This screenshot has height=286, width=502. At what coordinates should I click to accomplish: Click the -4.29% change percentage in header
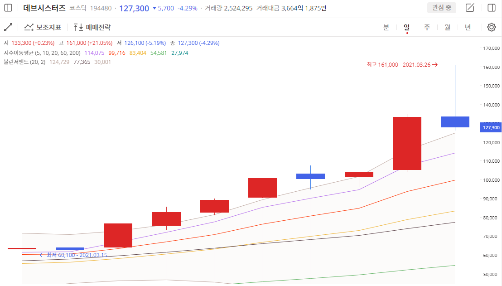click(x=188, y=8)
